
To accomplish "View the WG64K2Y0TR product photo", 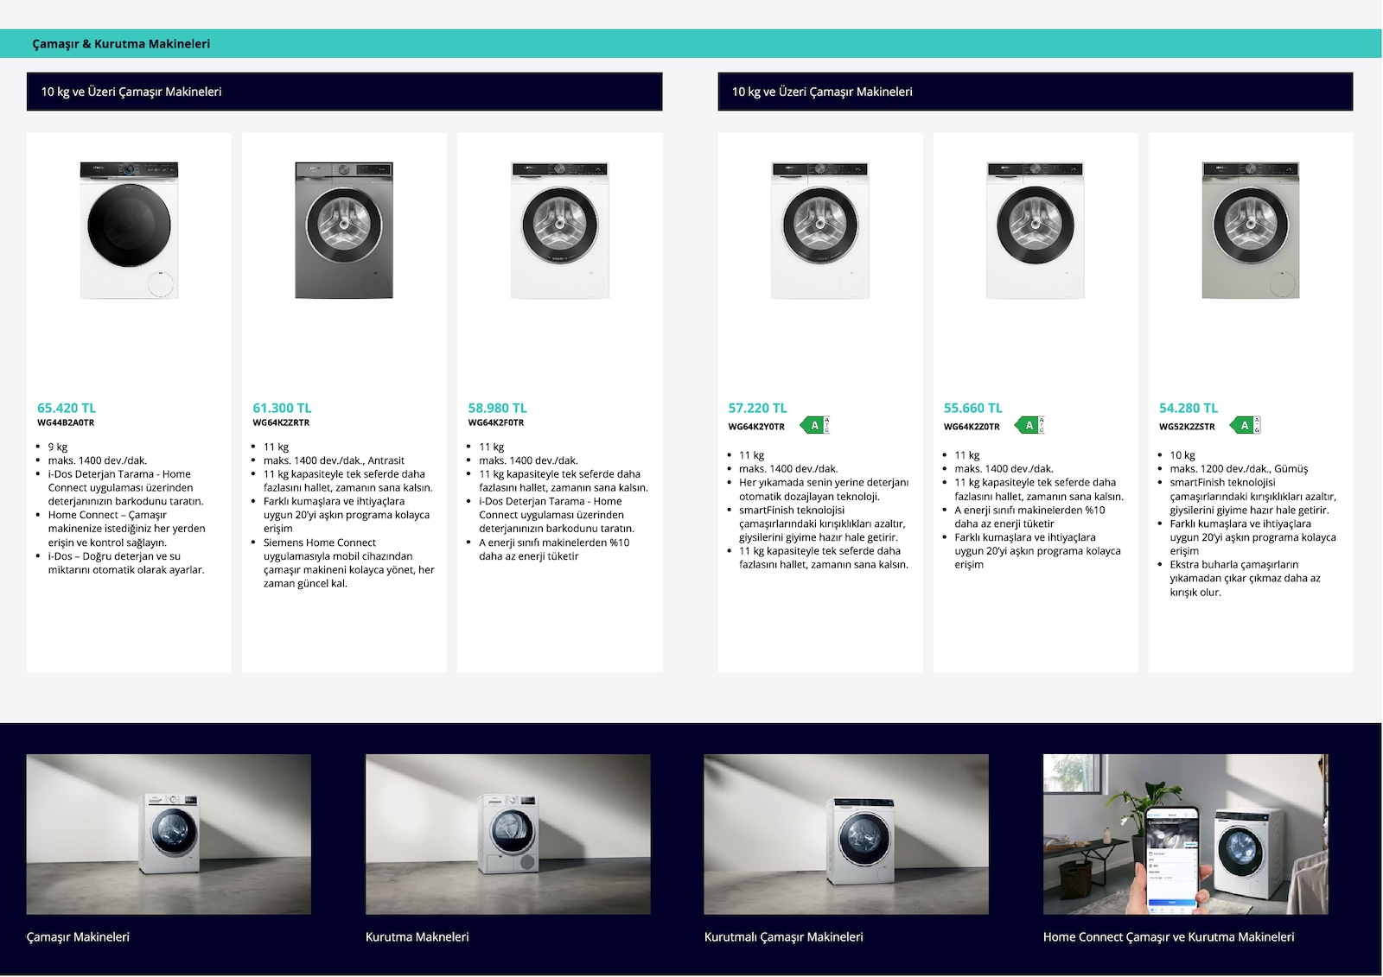I will tap(820, 230).
